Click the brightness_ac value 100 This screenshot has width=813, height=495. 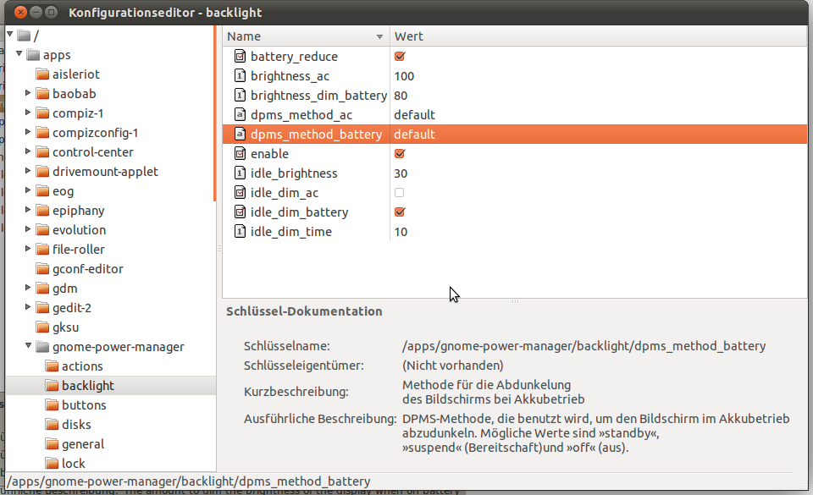tap(404, 76)
